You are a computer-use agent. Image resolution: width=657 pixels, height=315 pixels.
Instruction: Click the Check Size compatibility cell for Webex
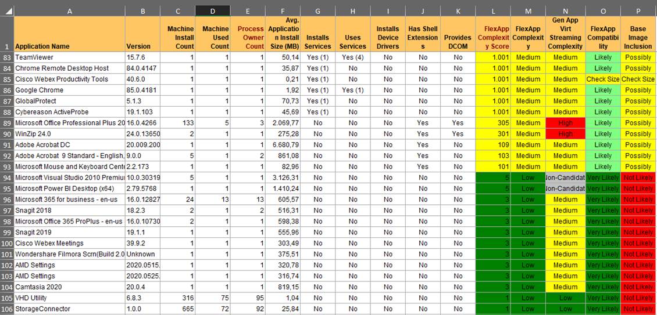(x=603, y=79)
